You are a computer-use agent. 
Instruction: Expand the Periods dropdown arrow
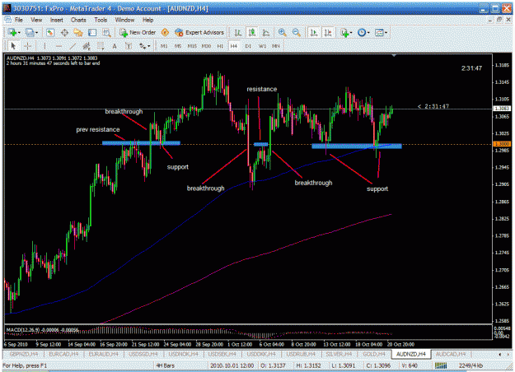tap(368, 32)
